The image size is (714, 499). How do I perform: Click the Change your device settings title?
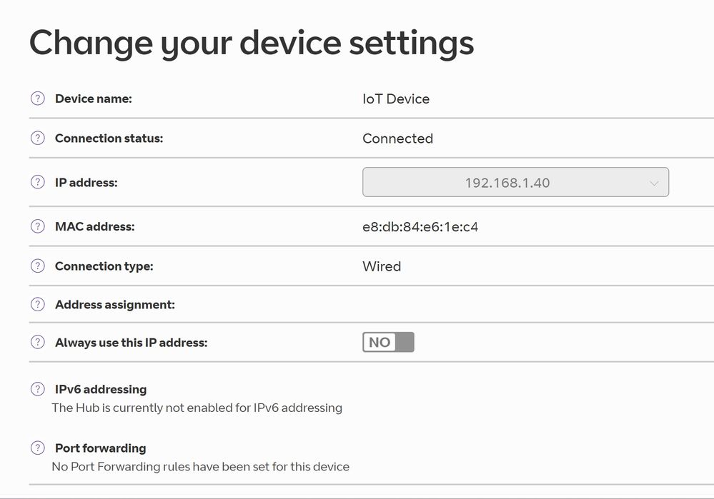[252, 44]
